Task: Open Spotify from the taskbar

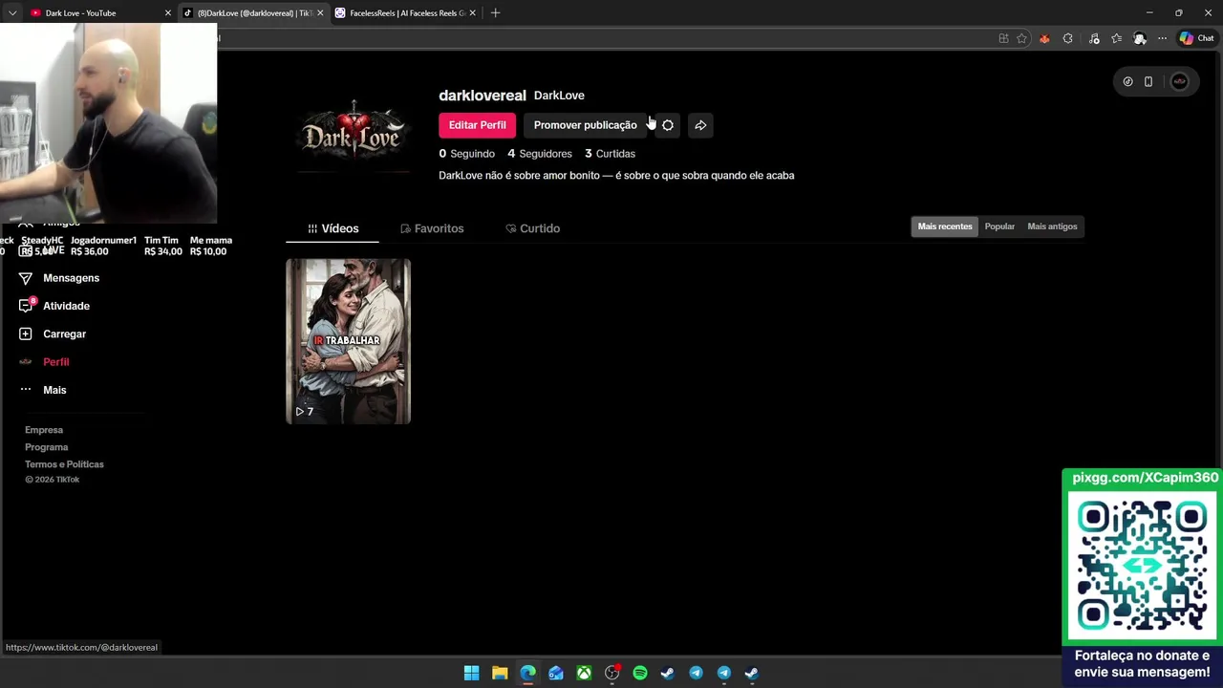Action: click(x=640, y=673)
